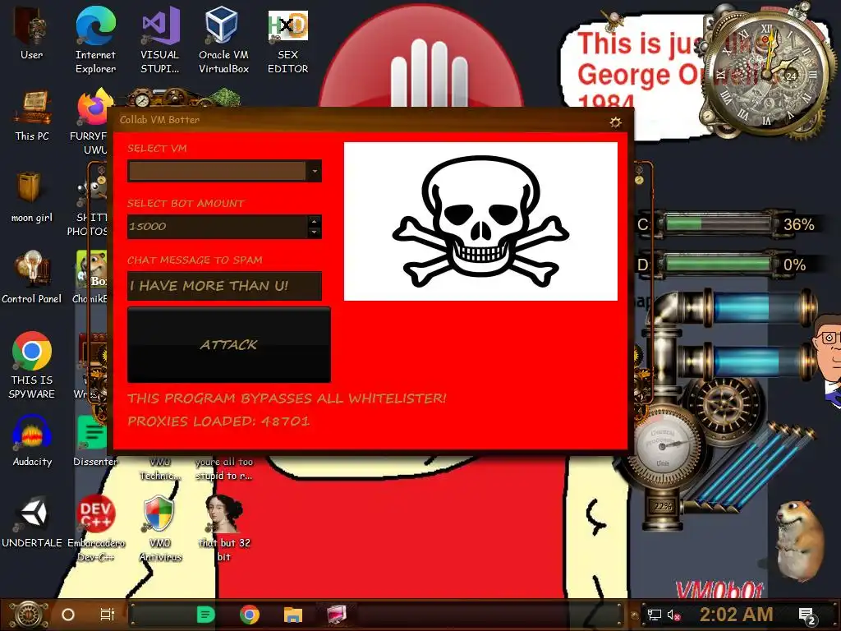
Task: Click 'THIS PROGRAM BYPASSES ALL WHITELISTER!' text
Action: click(x=287, y=398)
